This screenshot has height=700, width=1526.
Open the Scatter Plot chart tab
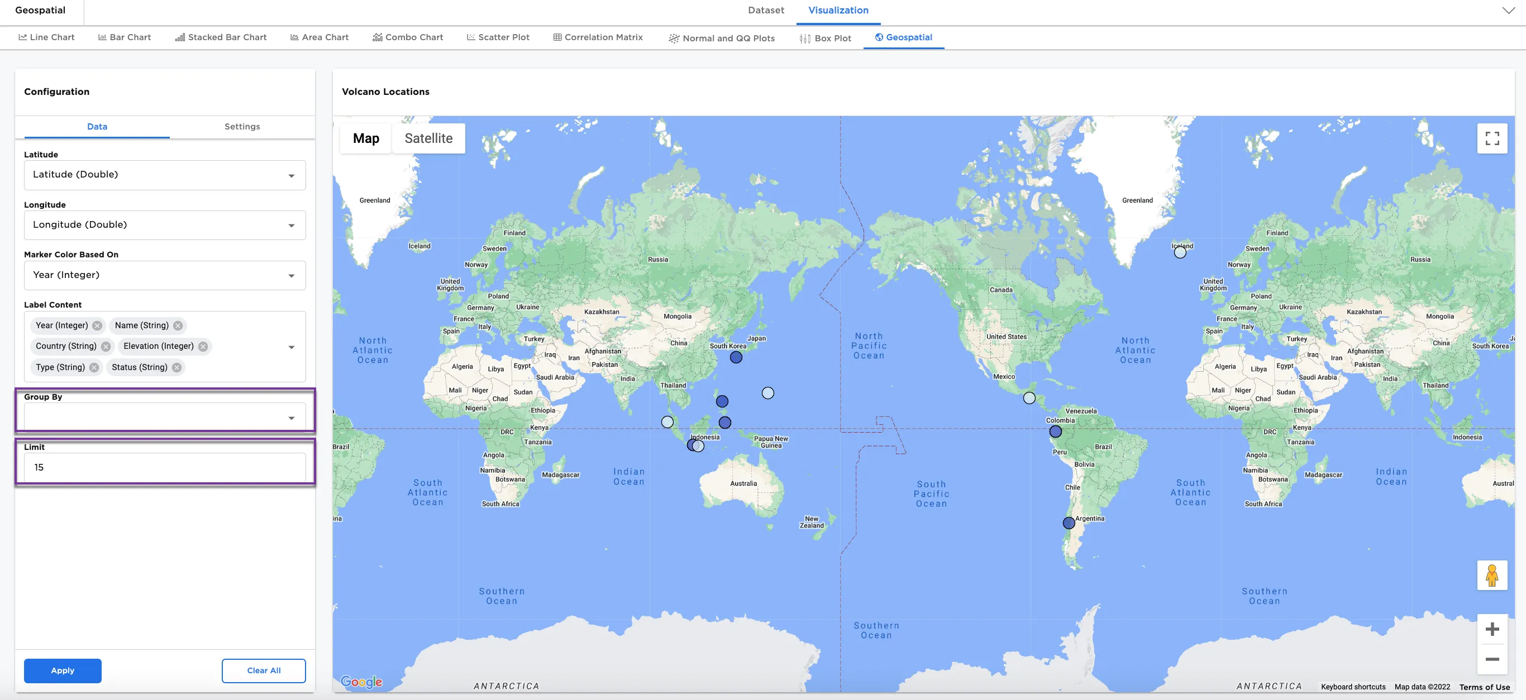[x=498, y=37]
